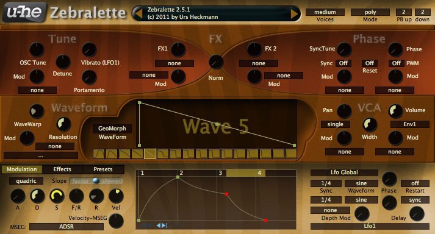Switch to the Presets tab

(103, 169)
